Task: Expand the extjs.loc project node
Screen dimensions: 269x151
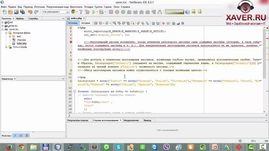Action: 3,26
